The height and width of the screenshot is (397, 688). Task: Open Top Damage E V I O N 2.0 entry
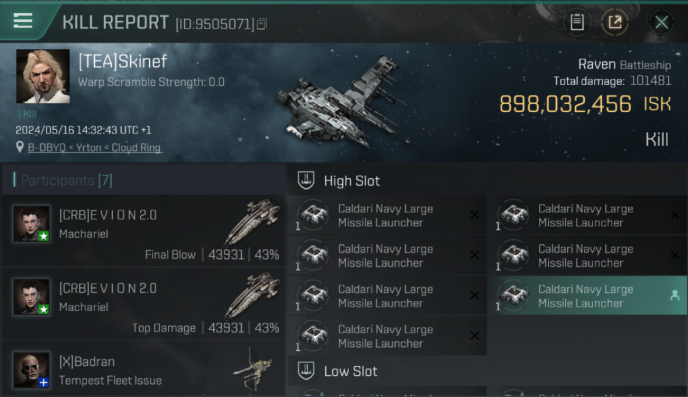point(143,304)
